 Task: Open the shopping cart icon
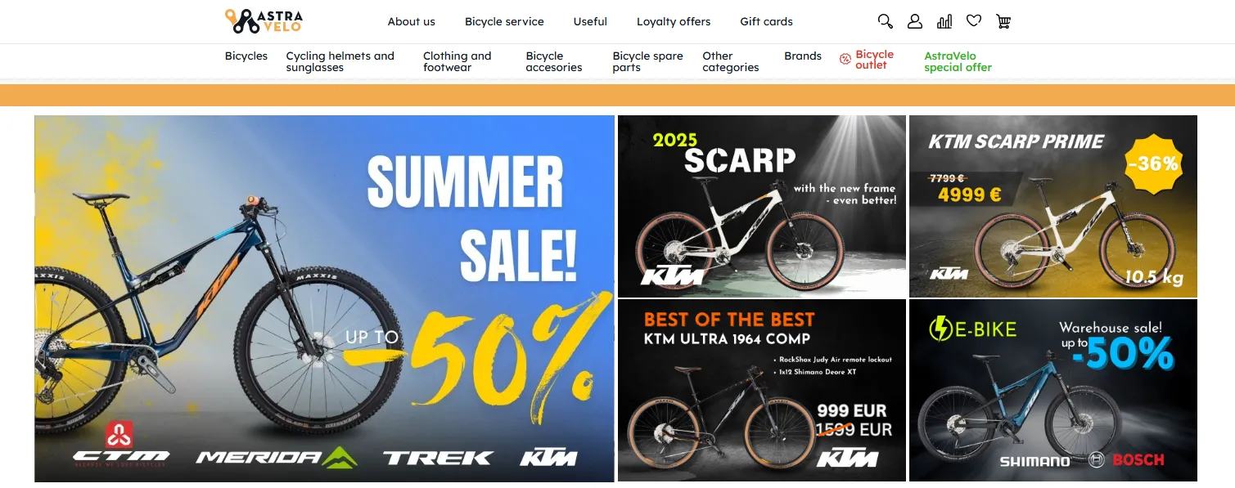point(1003,21)
